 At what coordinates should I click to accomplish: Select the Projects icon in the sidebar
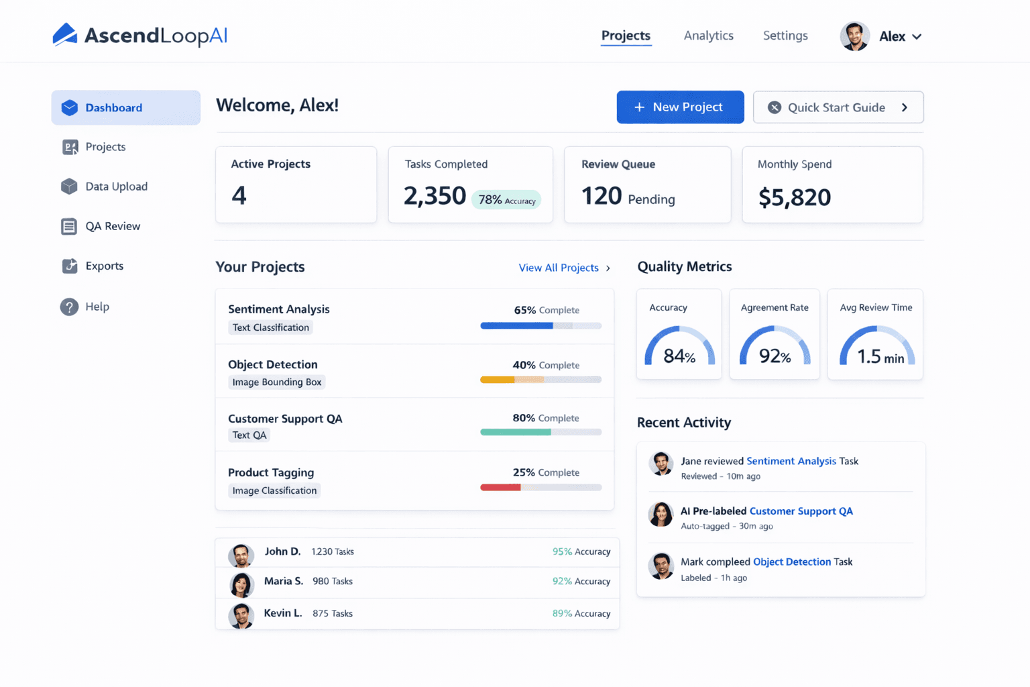tap(70, 147)
